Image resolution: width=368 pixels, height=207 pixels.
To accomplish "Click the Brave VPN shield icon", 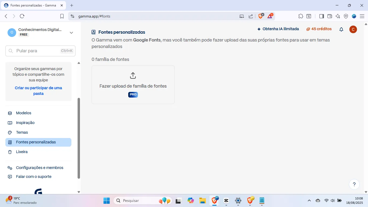I will 346,16.
